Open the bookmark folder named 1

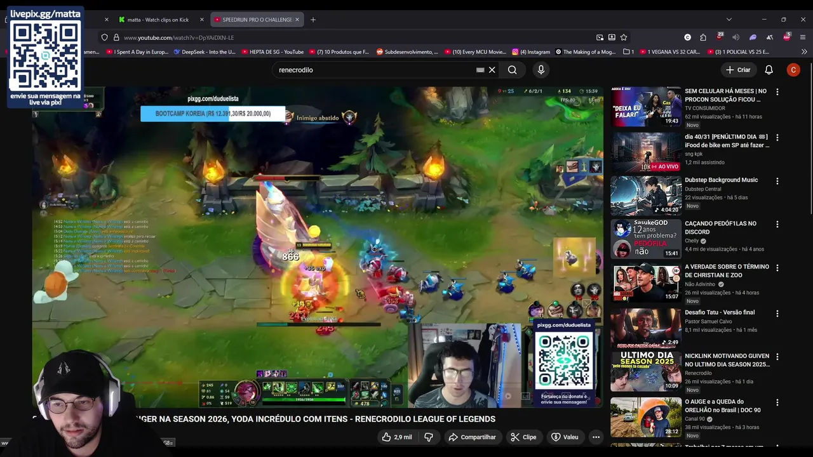[x=628, y=52]
